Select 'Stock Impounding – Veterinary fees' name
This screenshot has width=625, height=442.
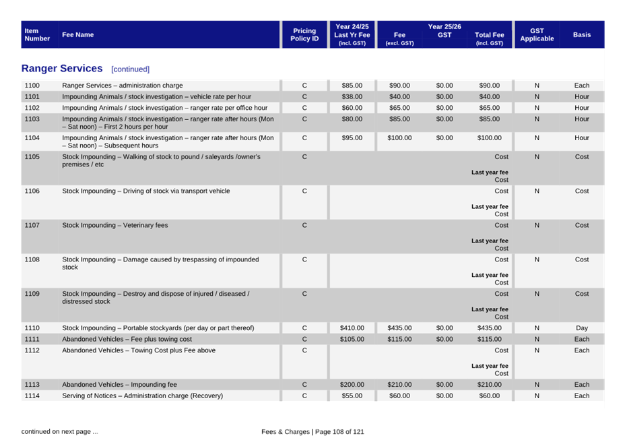(114, 226)
